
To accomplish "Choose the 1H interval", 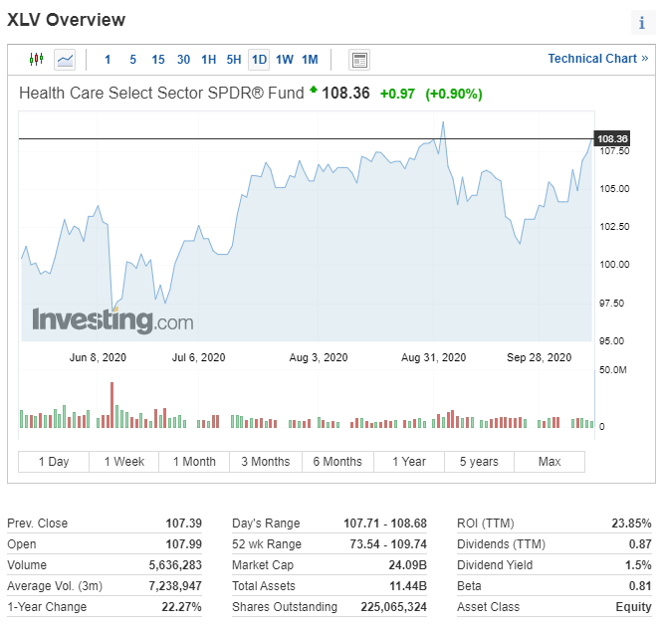I will (209, 60).
